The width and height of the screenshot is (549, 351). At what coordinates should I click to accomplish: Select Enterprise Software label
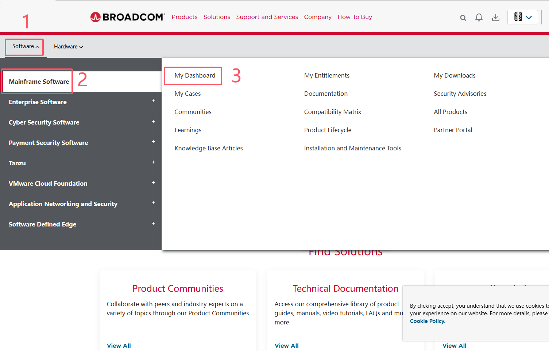tap(38, 102)
